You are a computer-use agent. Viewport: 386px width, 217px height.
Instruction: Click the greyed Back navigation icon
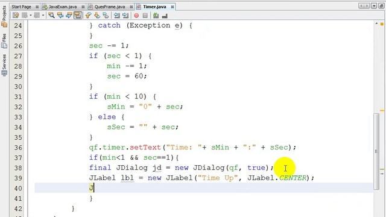click(x=25, y=16)
